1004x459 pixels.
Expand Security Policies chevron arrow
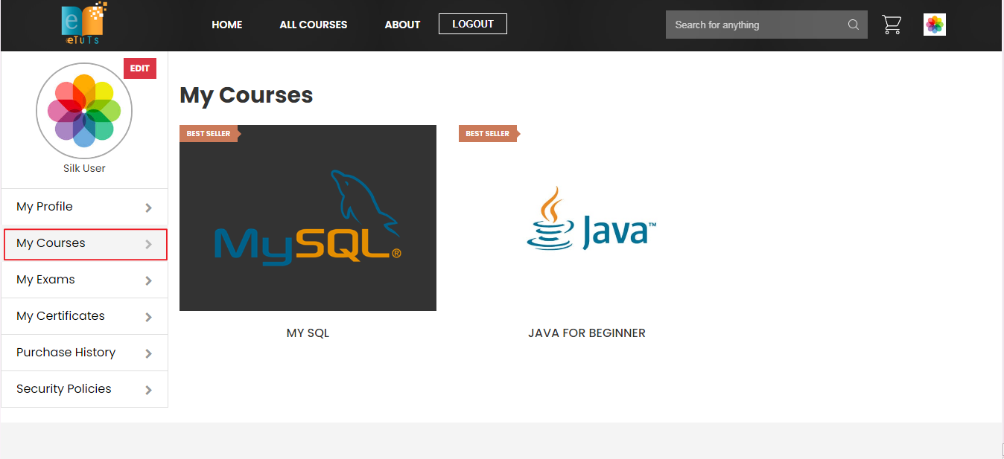coord(149,390)
